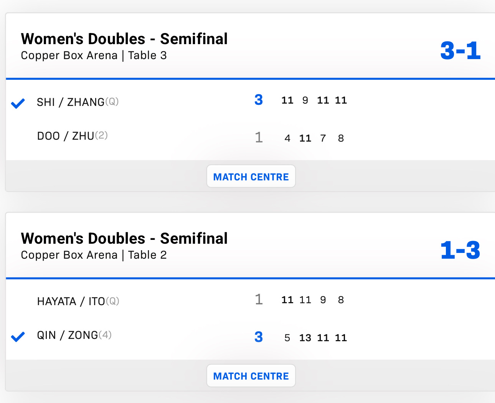This screenshot has height=403, width=495.
Task: Click the qualifier (Q) tag next to HAYATA / ITO
Action: [x=112, y=301]
